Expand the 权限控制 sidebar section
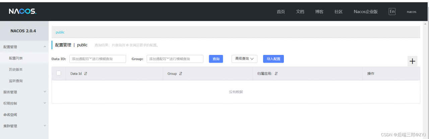Image resolution: width=429 pixels, height=139 pixels. [x=24, y=103]
